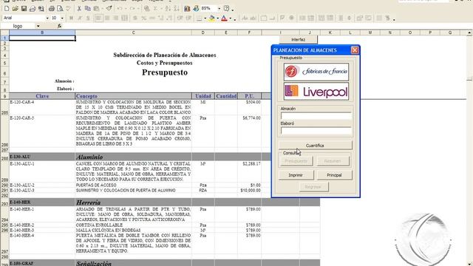Toggle Bold formatting
The height and width of the screenshot is (266, 473).
[x=71, y=18]
